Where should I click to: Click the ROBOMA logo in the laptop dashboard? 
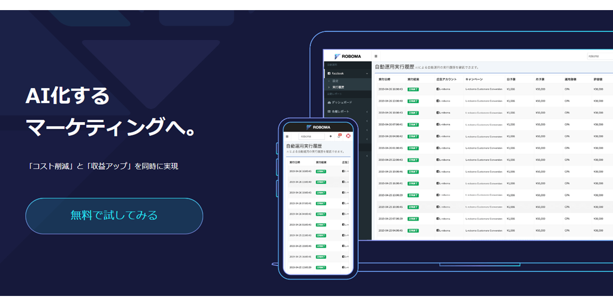click(x=348, y=56)
